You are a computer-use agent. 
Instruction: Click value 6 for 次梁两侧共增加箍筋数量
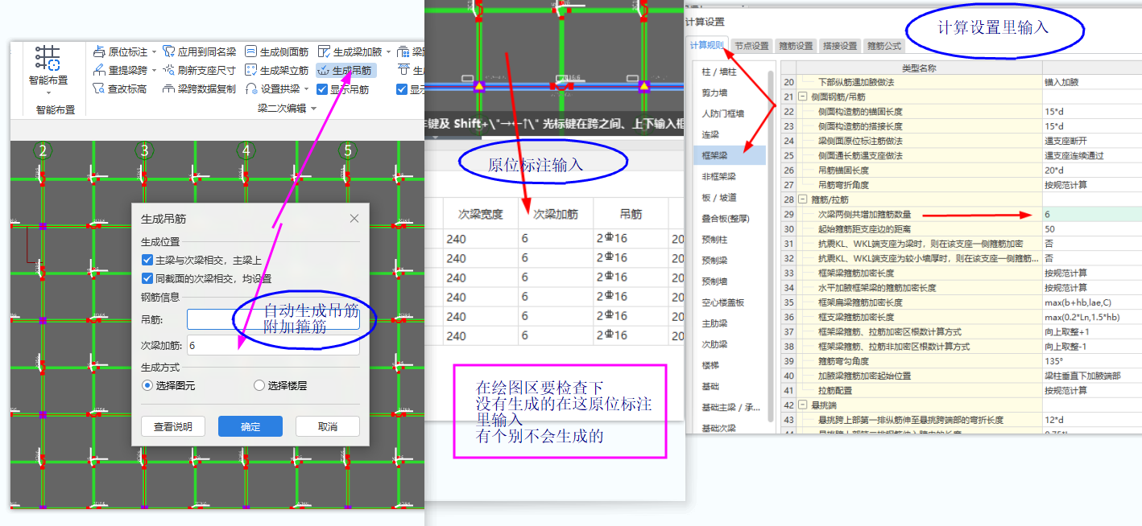tap(1091, 214)
